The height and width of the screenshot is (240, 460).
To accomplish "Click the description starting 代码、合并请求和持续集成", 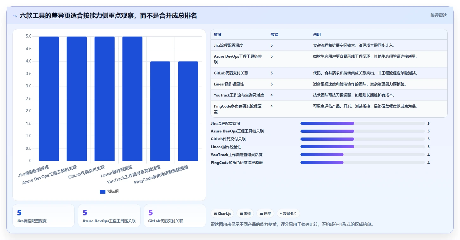I will 366,73.
